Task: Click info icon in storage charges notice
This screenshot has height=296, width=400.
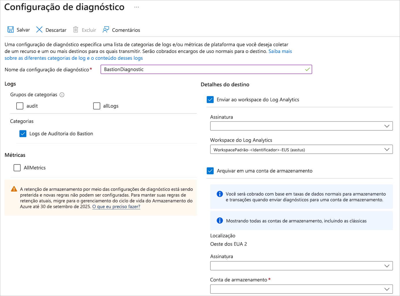Action: coord(220,194)
